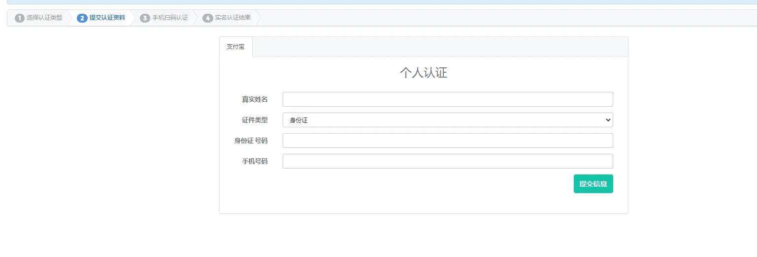The width and height of the screenshot is (757, 257).
Task: Focus the 真实姓名 text field
Action: click(x=447, y=99)
